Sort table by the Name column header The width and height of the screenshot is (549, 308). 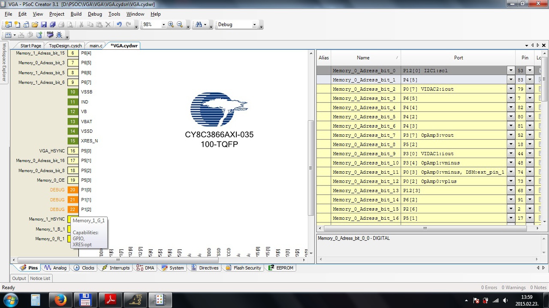click(x=365, y=57)
